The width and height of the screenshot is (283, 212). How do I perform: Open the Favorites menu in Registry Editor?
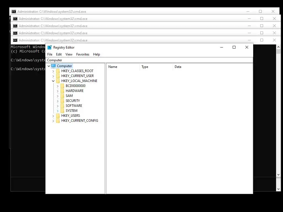coord(83,54)
